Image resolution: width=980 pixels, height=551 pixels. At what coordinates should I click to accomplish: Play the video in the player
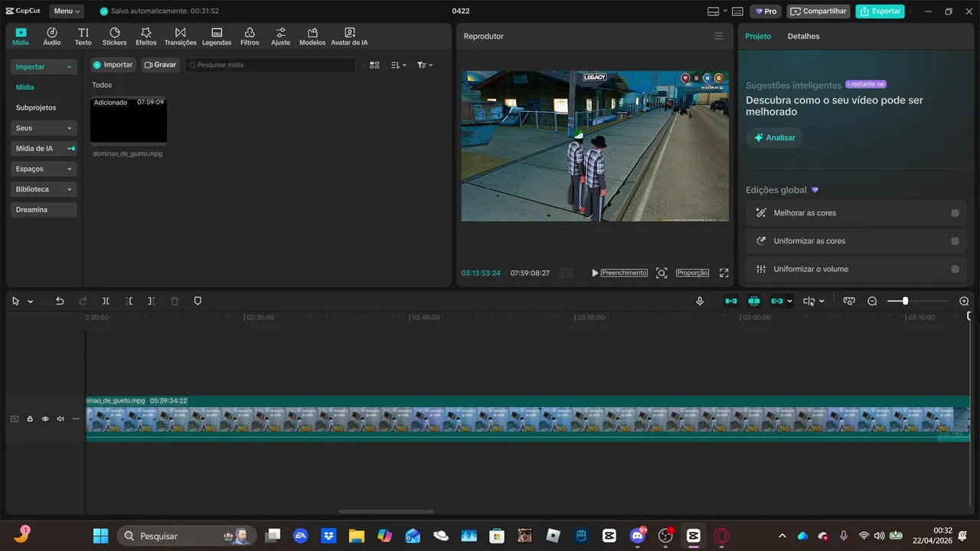point(595,273)
